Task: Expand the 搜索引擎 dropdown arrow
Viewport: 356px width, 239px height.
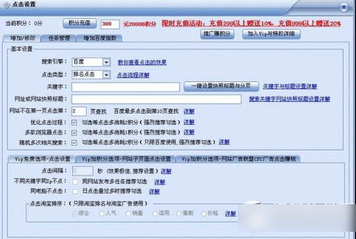Action: [106, 62]
